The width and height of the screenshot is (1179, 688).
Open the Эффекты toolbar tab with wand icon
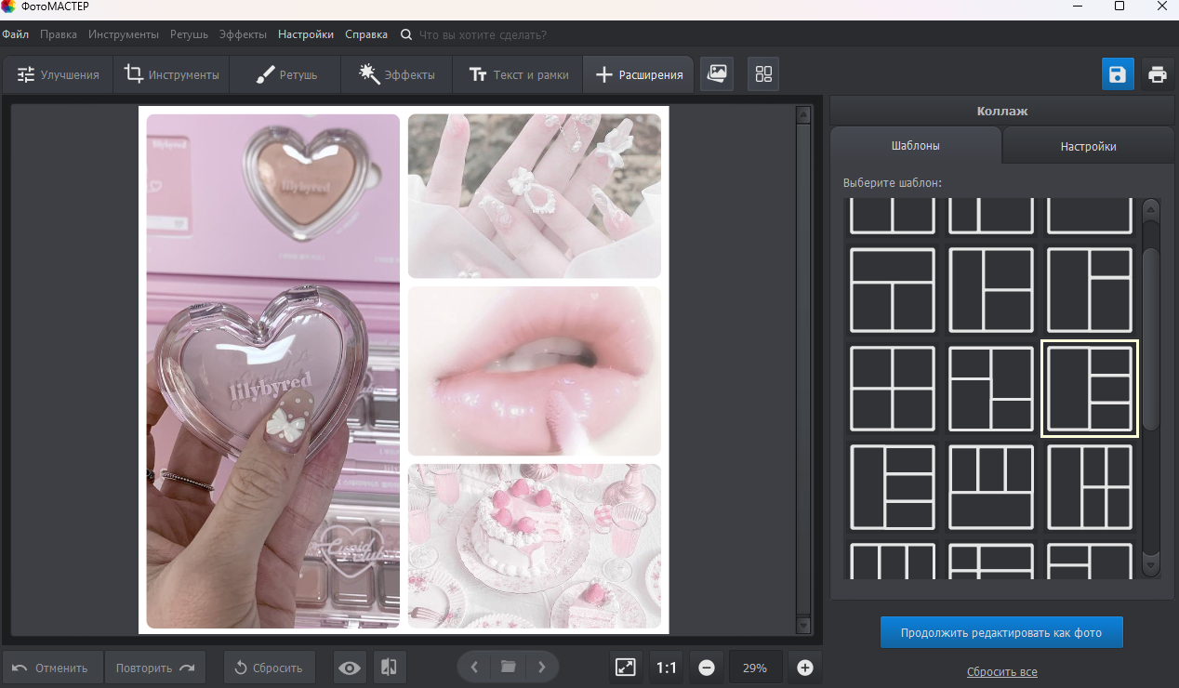coord(397,74)
